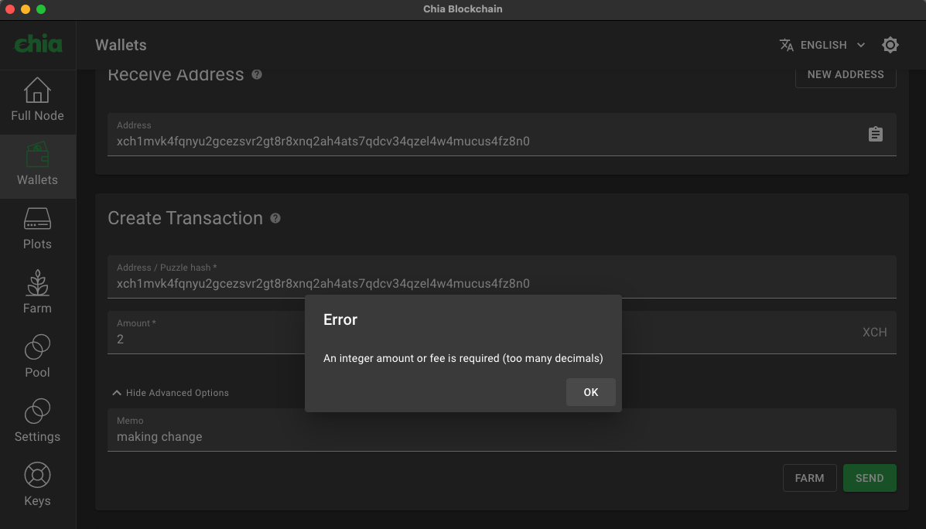
Task: Click the NEW ADDRESS button
Action: click(x=845, y=74)
